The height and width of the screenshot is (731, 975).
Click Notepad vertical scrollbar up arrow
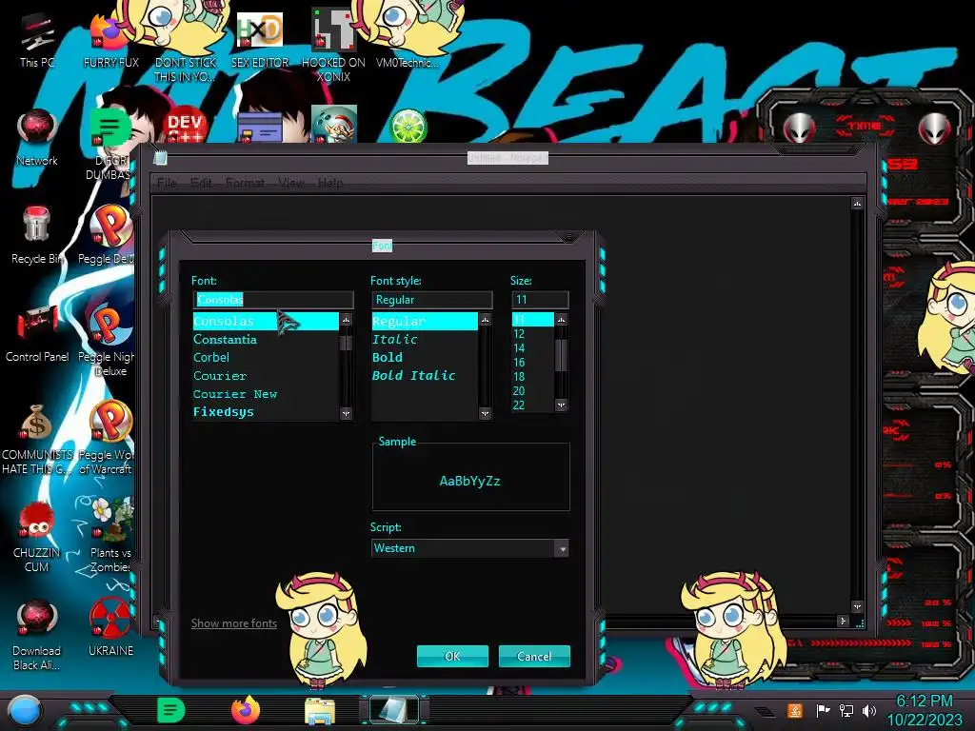[858, 204]
